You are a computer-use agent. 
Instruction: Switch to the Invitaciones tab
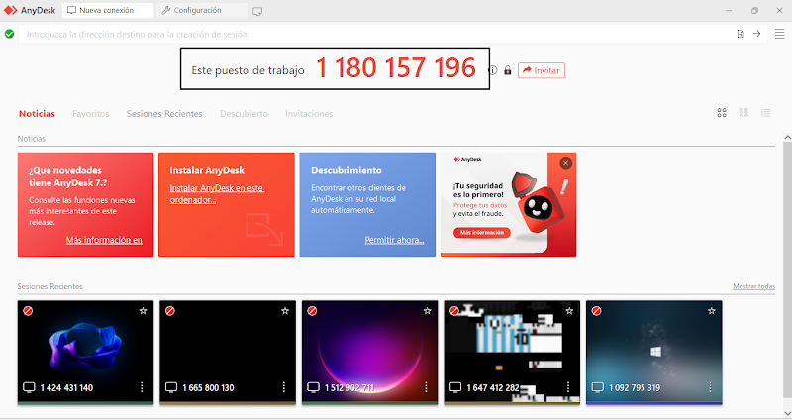point(309,114)
